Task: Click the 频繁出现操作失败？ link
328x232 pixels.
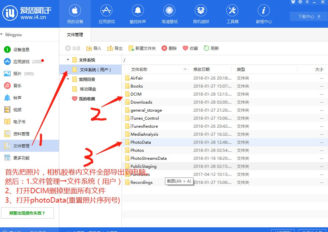Action: (x=27, y=213)
